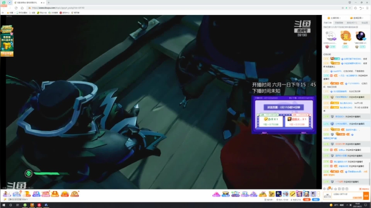Switch to green browser app on taskbar
371x208 pixels.
coord(25,205)
